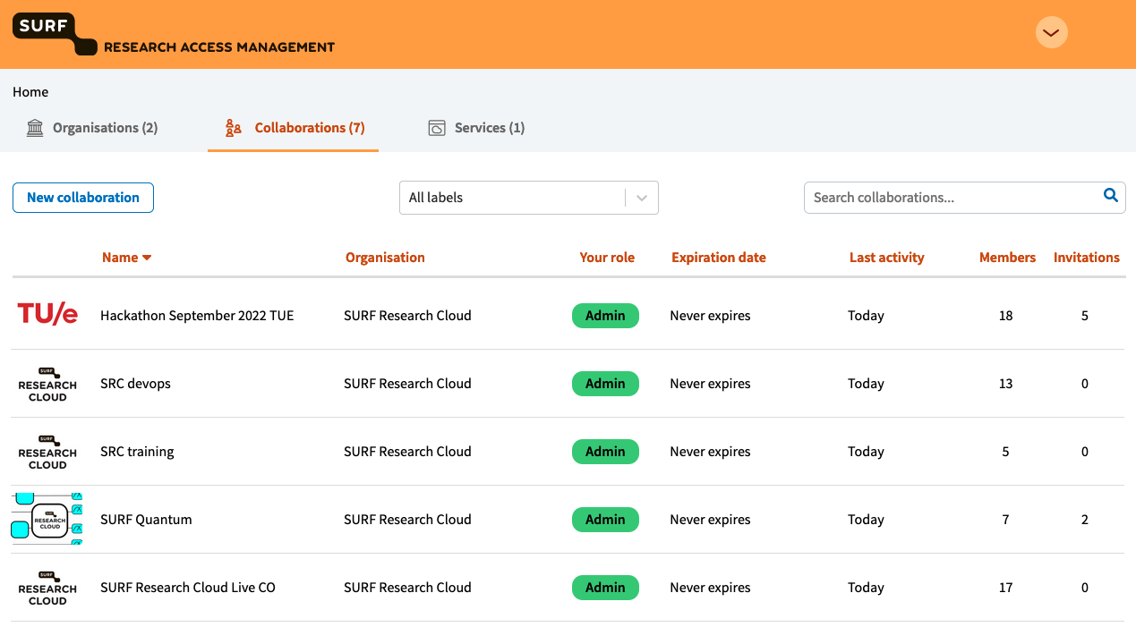The height and width of the screenshot is (627, 1136).
Task: Click the SURF Quantum logo thumbnail
Action: click(x=47, y=520)
